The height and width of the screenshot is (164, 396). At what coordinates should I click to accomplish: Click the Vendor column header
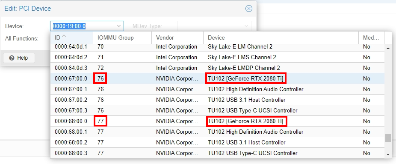[177, 38]
